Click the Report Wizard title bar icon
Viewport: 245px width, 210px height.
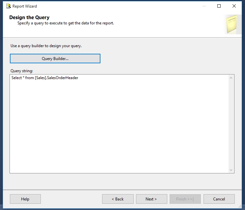point(8,6)
